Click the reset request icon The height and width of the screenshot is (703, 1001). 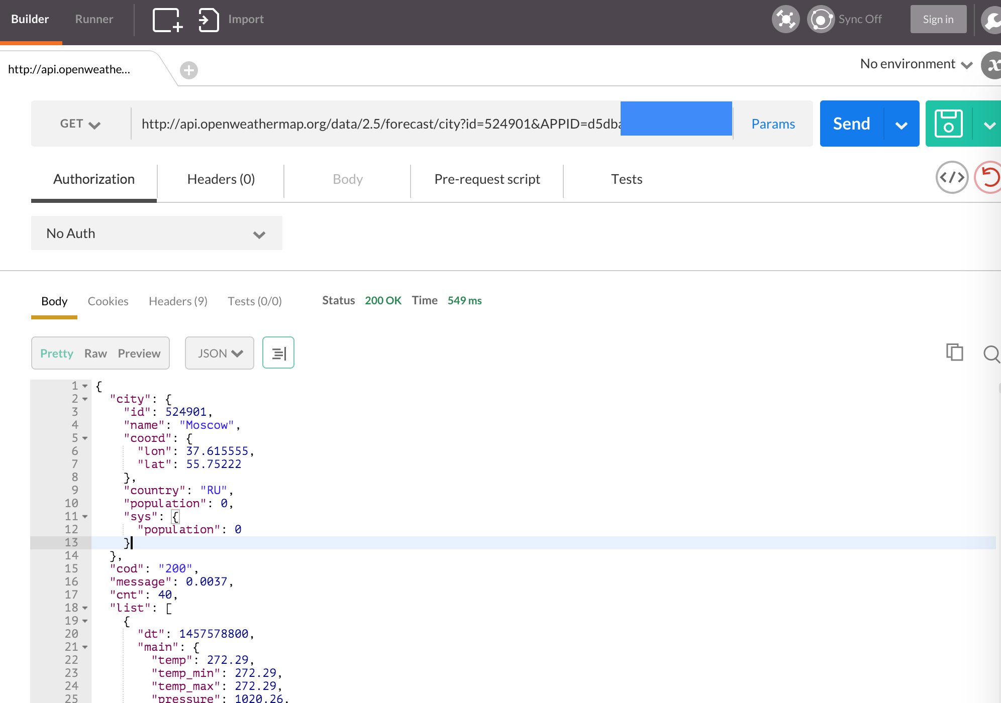click(x=988, y=177)
